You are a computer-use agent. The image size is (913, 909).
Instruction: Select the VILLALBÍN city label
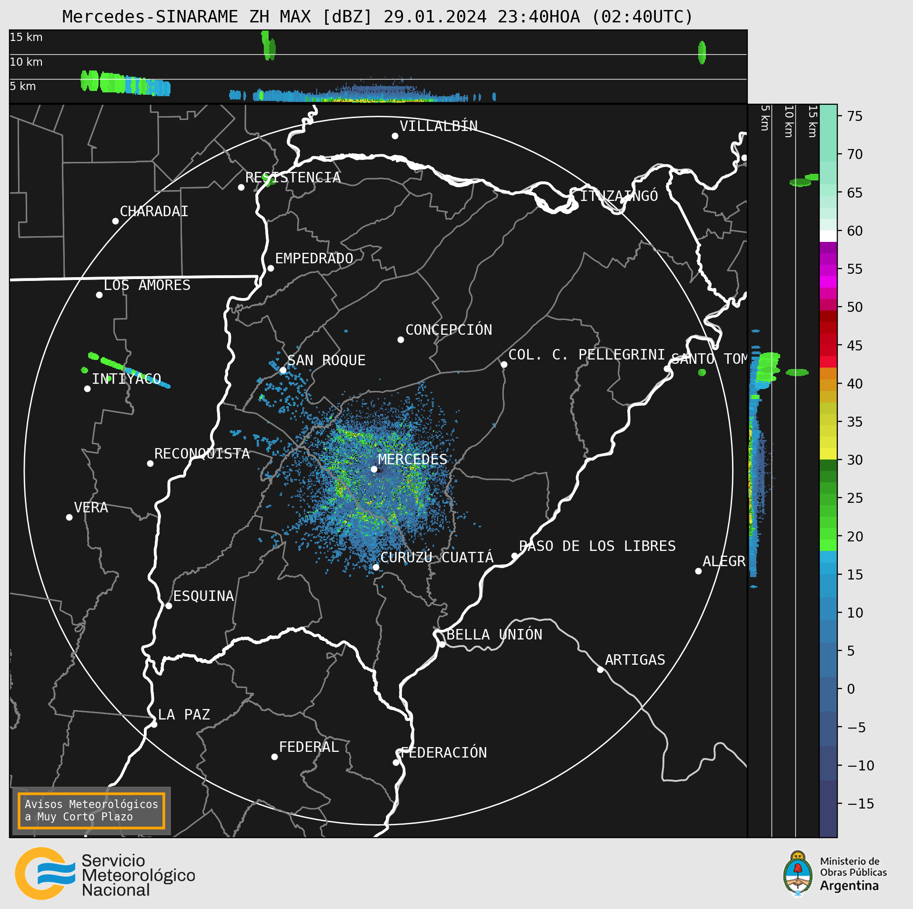coord(439,126)
